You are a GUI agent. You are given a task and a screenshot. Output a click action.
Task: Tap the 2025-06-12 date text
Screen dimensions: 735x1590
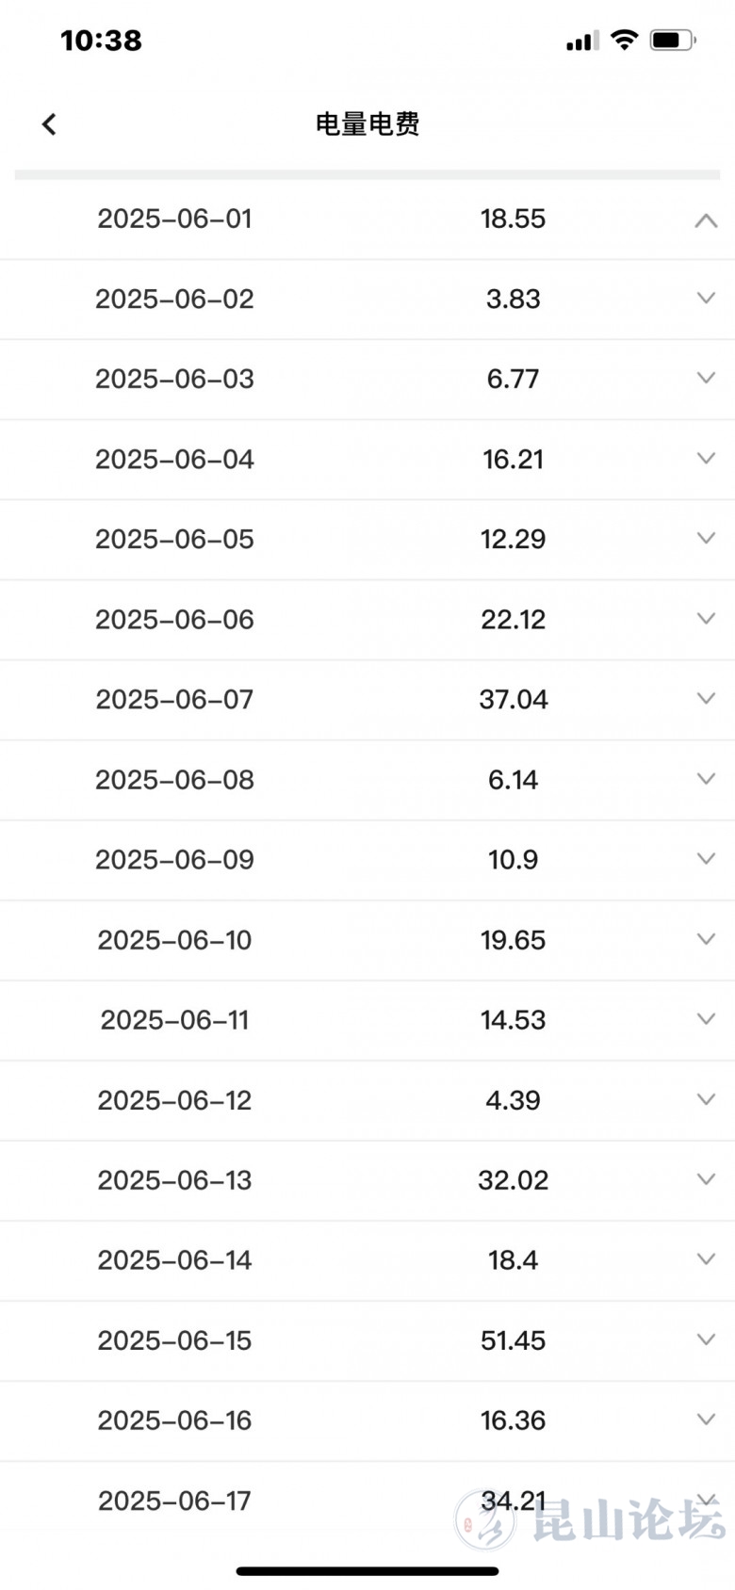click(x=174, y=1100)
